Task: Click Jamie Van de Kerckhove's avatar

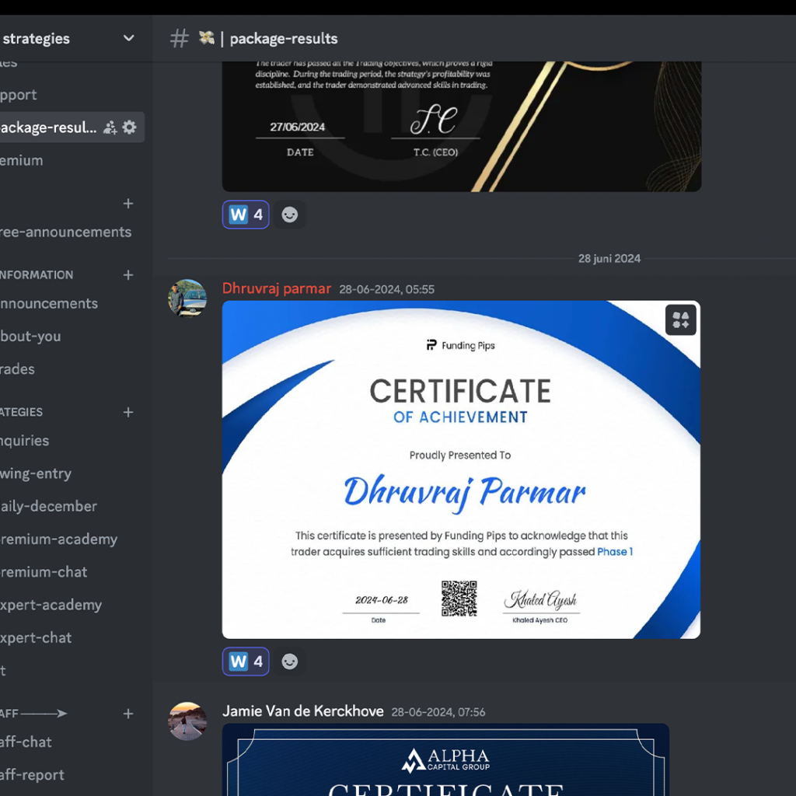Action: click(x=187, y=721)
